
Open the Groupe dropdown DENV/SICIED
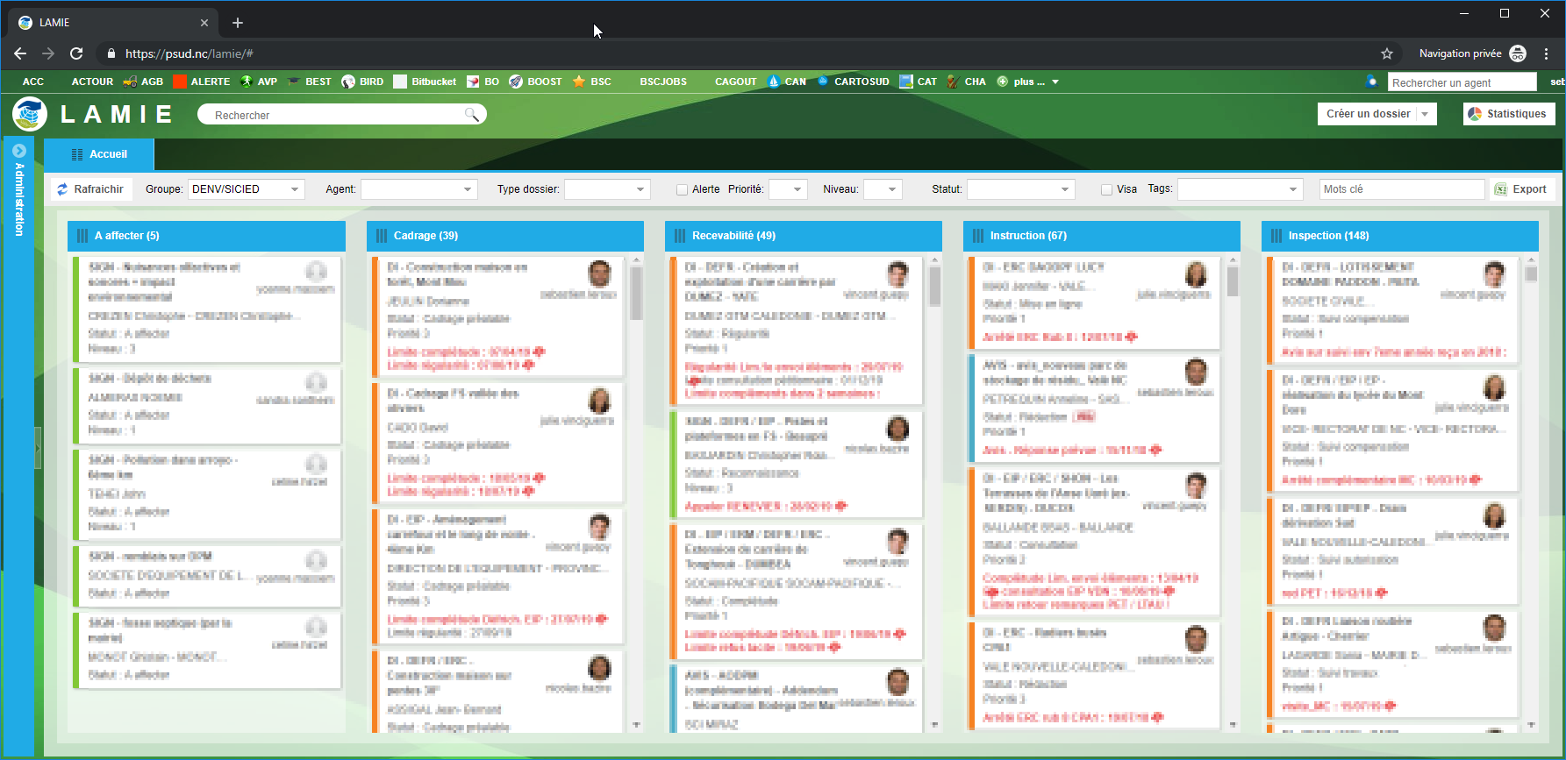[x=246, y=189]
